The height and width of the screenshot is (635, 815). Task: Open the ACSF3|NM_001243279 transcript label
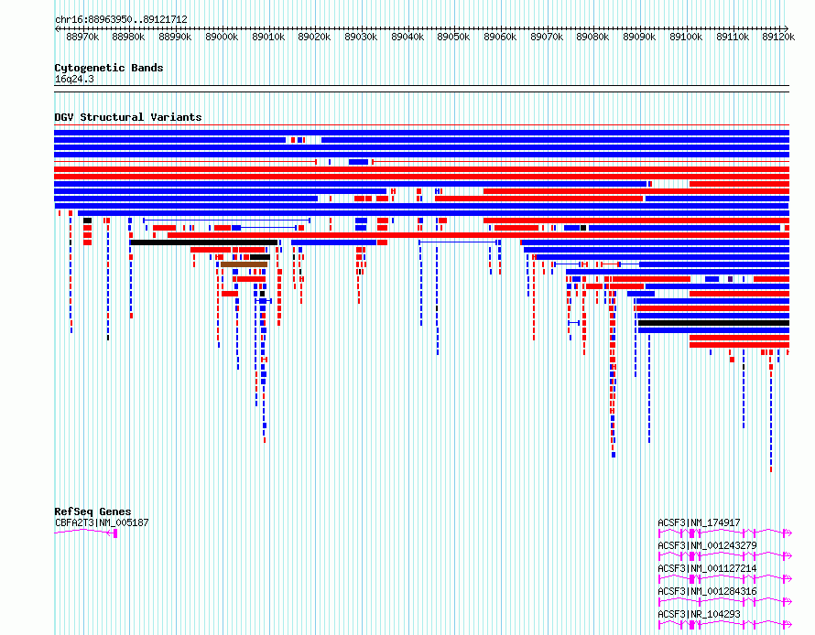click(x=708, y=545)
